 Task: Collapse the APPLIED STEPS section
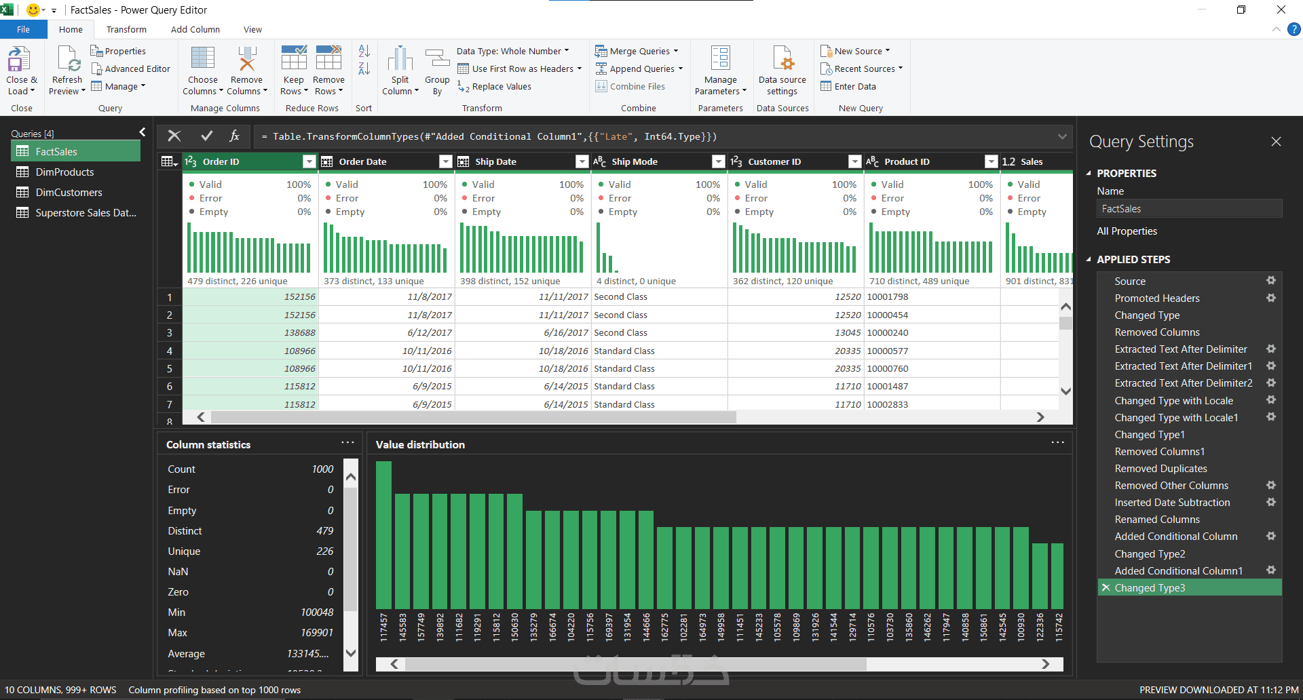pyautogui.click(x=1089, y=260)
